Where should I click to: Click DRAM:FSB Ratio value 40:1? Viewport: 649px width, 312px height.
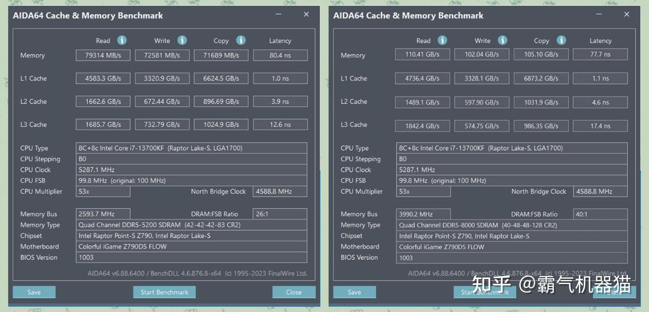coord(600,214)
